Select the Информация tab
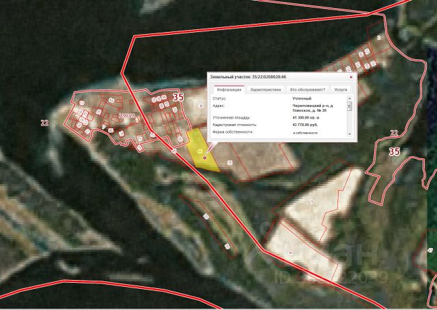The image size is (437, 310). pos(229,89)
